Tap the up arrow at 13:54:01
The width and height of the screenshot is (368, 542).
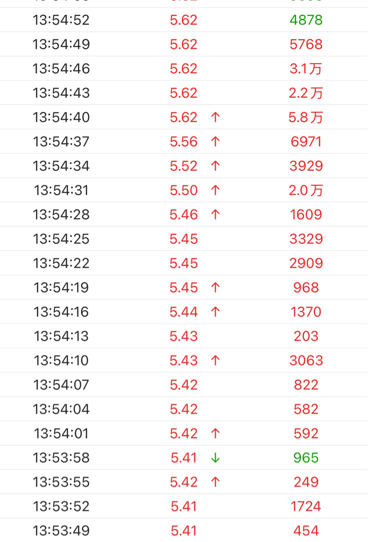(x=215, y=433)
